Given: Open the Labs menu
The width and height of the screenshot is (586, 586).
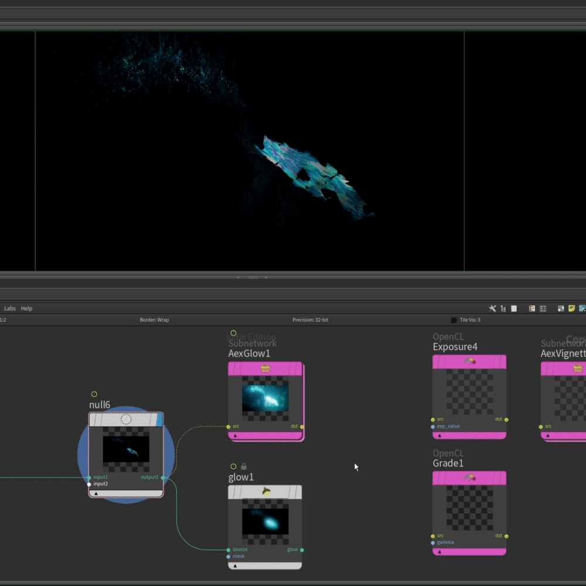Looking at the screenshot, I should click(x=10, y=308).
